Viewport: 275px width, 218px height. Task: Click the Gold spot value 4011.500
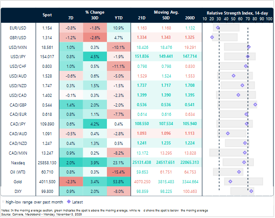(47, 181)
